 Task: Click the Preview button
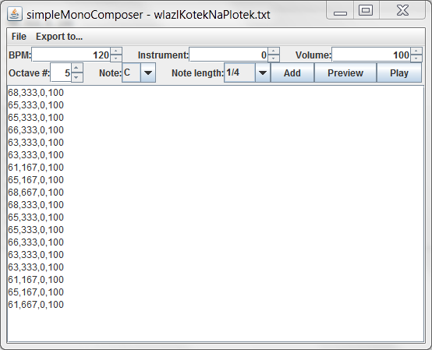tap(345, 73)
